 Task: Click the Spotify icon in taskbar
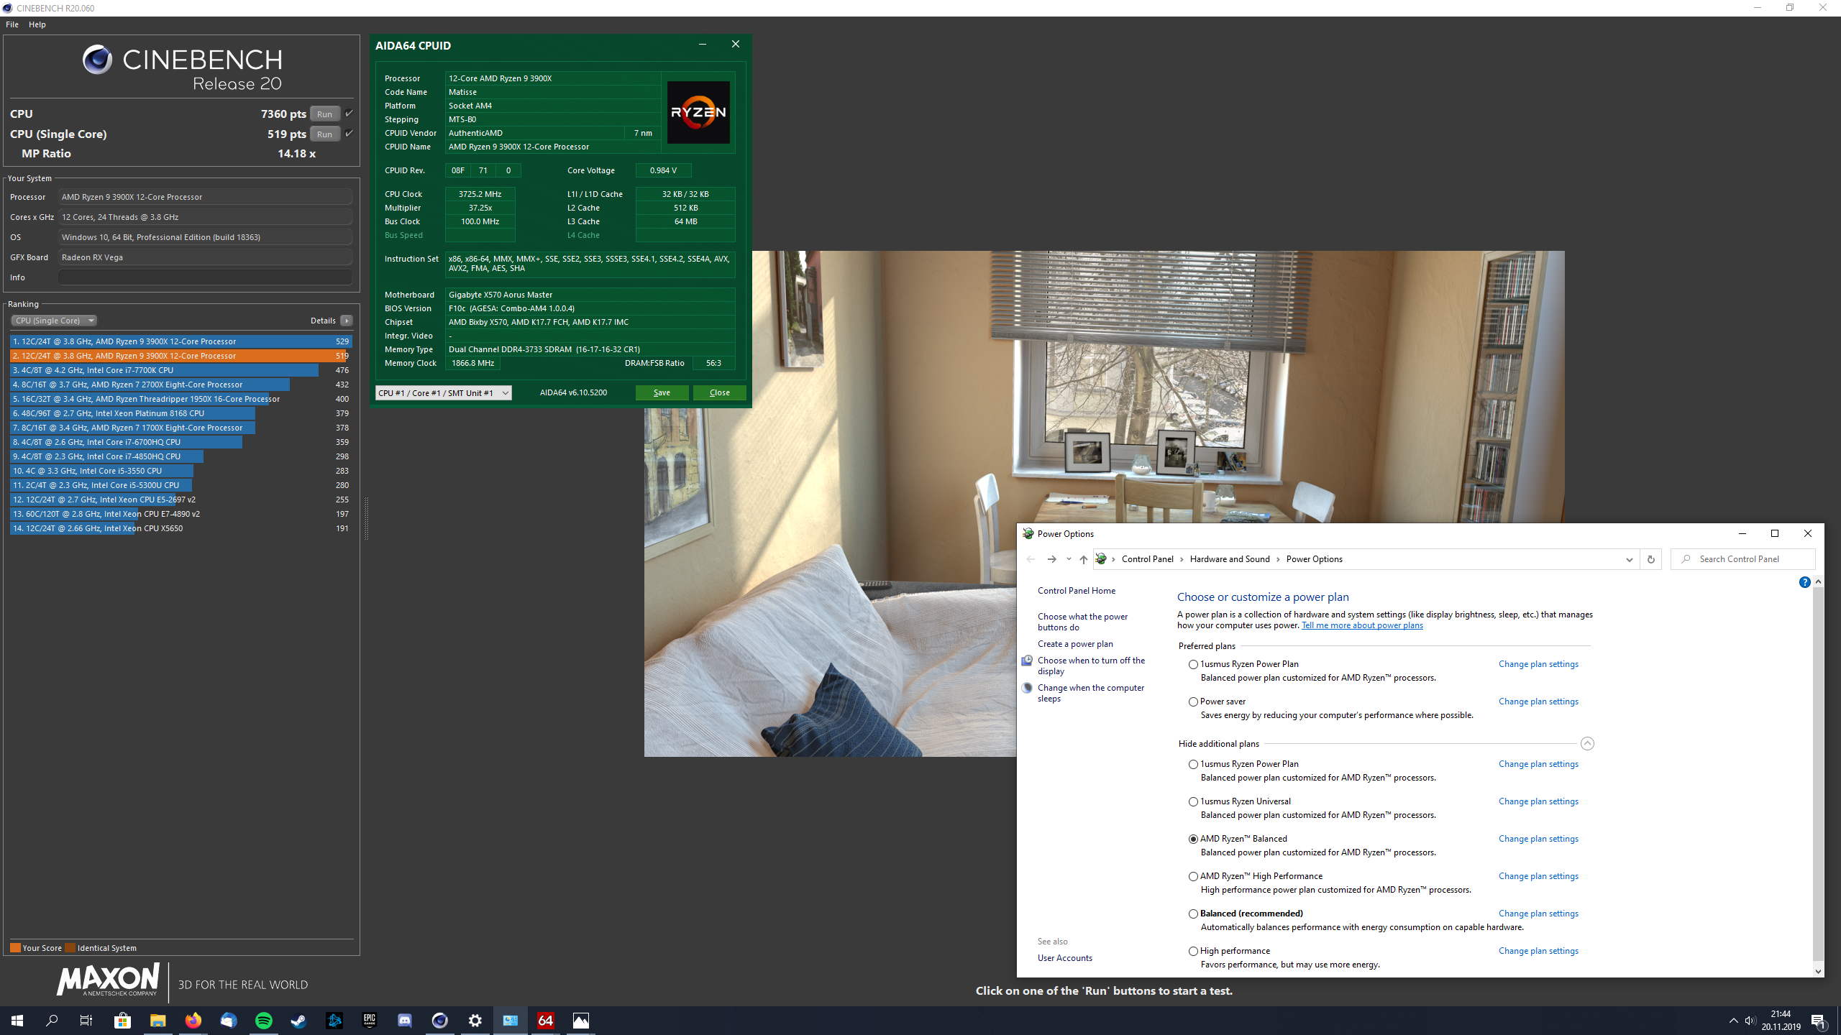coord(264,1020)
